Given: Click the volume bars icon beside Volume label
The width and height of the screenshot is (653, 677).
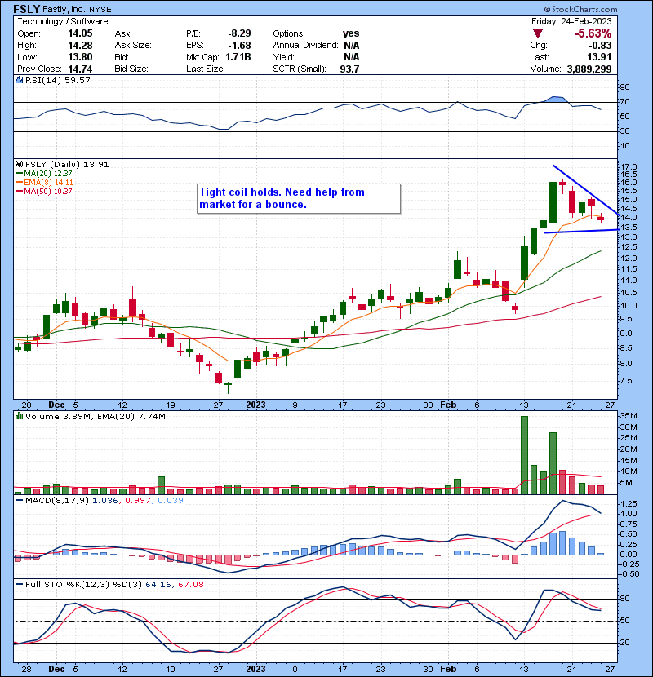Looking at the screenshot, I should 19,416.
